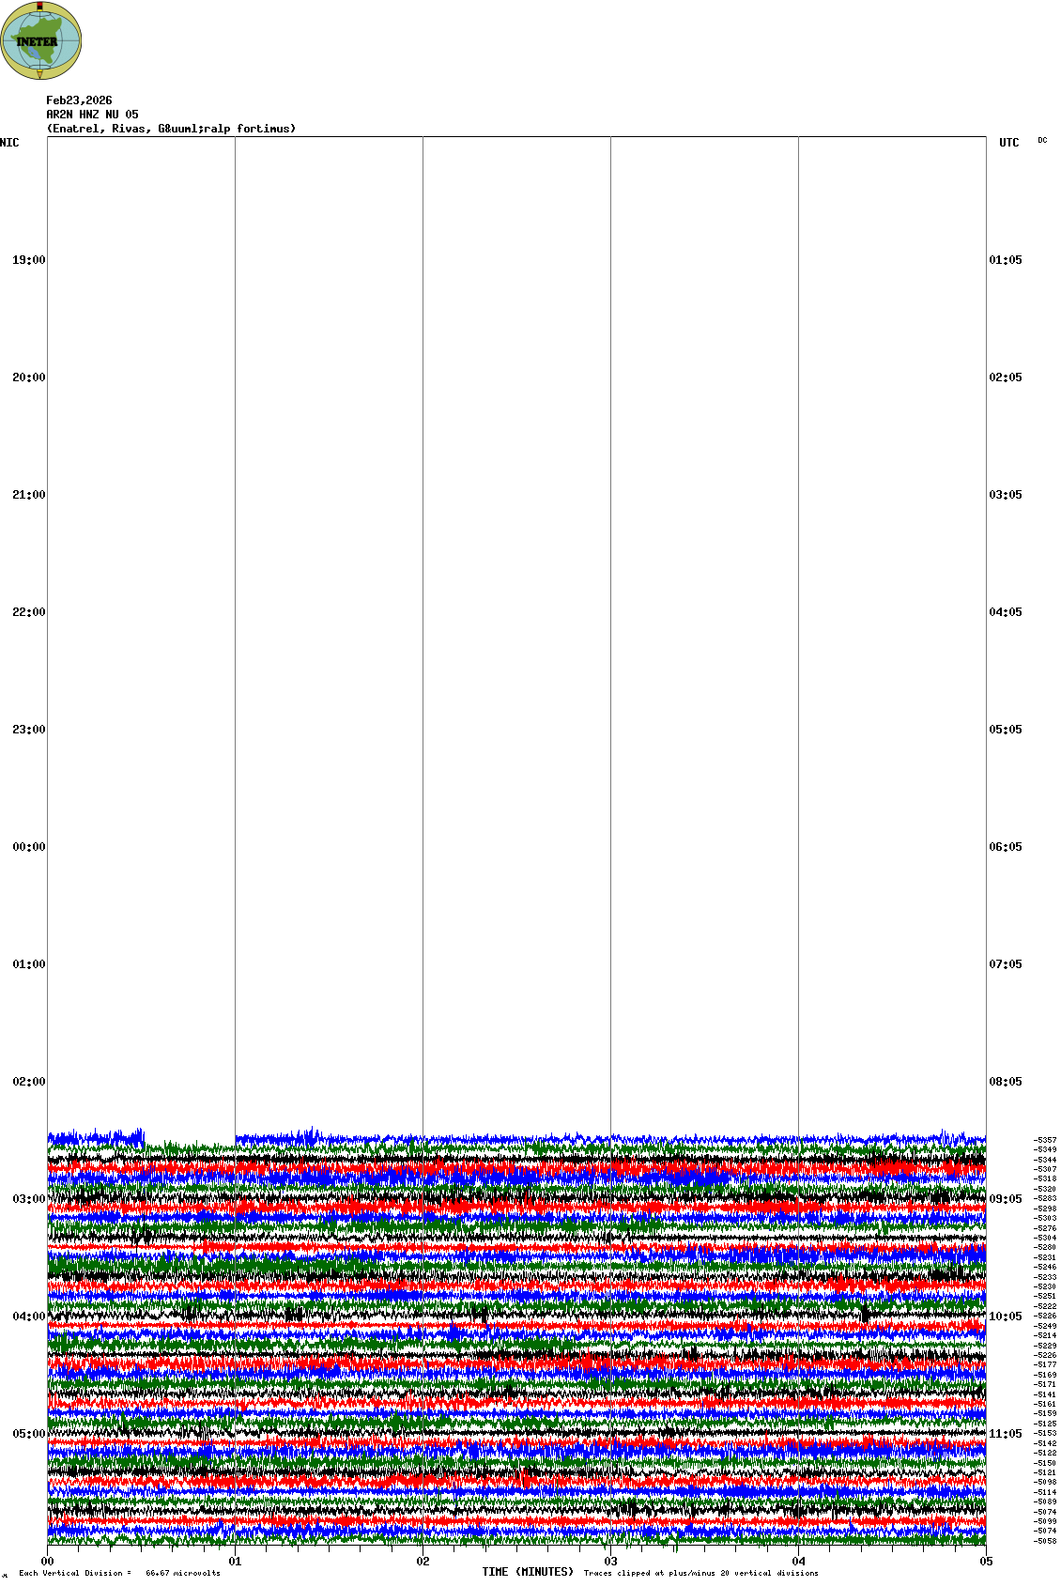The image size is (1061, 1586).
Task: Click the 01:05 UTC time label
Action: pos(1006,260)
